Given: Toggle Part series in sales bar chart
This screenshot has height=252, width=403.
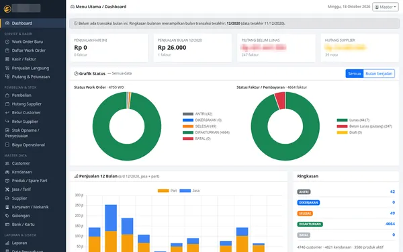Looking at the screenshot, I should point(167,191).
